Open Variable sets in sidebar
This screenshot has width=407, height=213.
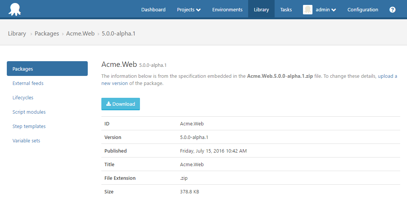click(26, 141)
